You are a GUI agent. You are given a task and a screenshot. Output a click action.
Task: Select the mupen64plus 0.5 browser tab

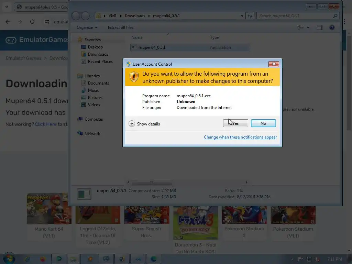(x=42, y=7)
